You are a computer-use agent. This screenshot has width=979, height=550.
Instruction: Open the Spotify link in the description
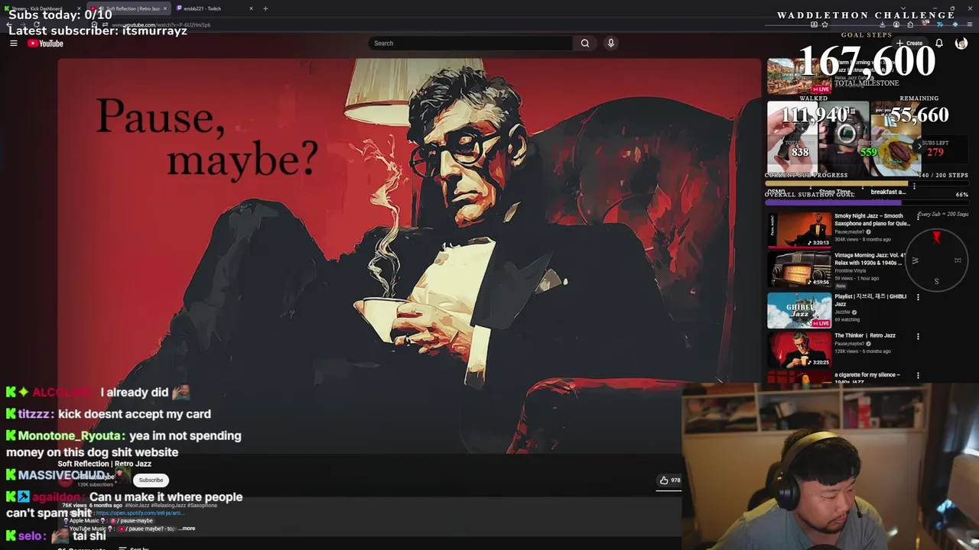tap(139, 513)
